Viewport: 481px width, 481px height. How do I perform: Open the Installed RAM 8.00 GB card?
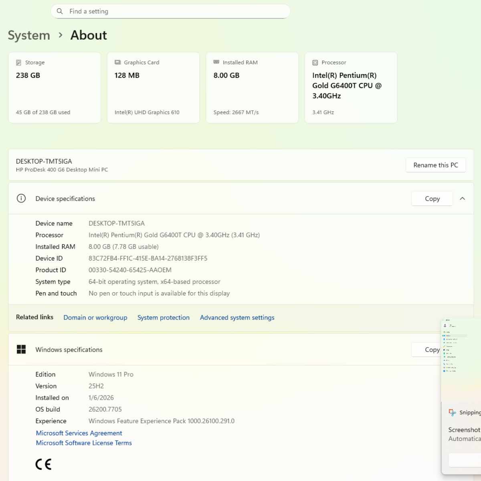[x=252, y=87]
